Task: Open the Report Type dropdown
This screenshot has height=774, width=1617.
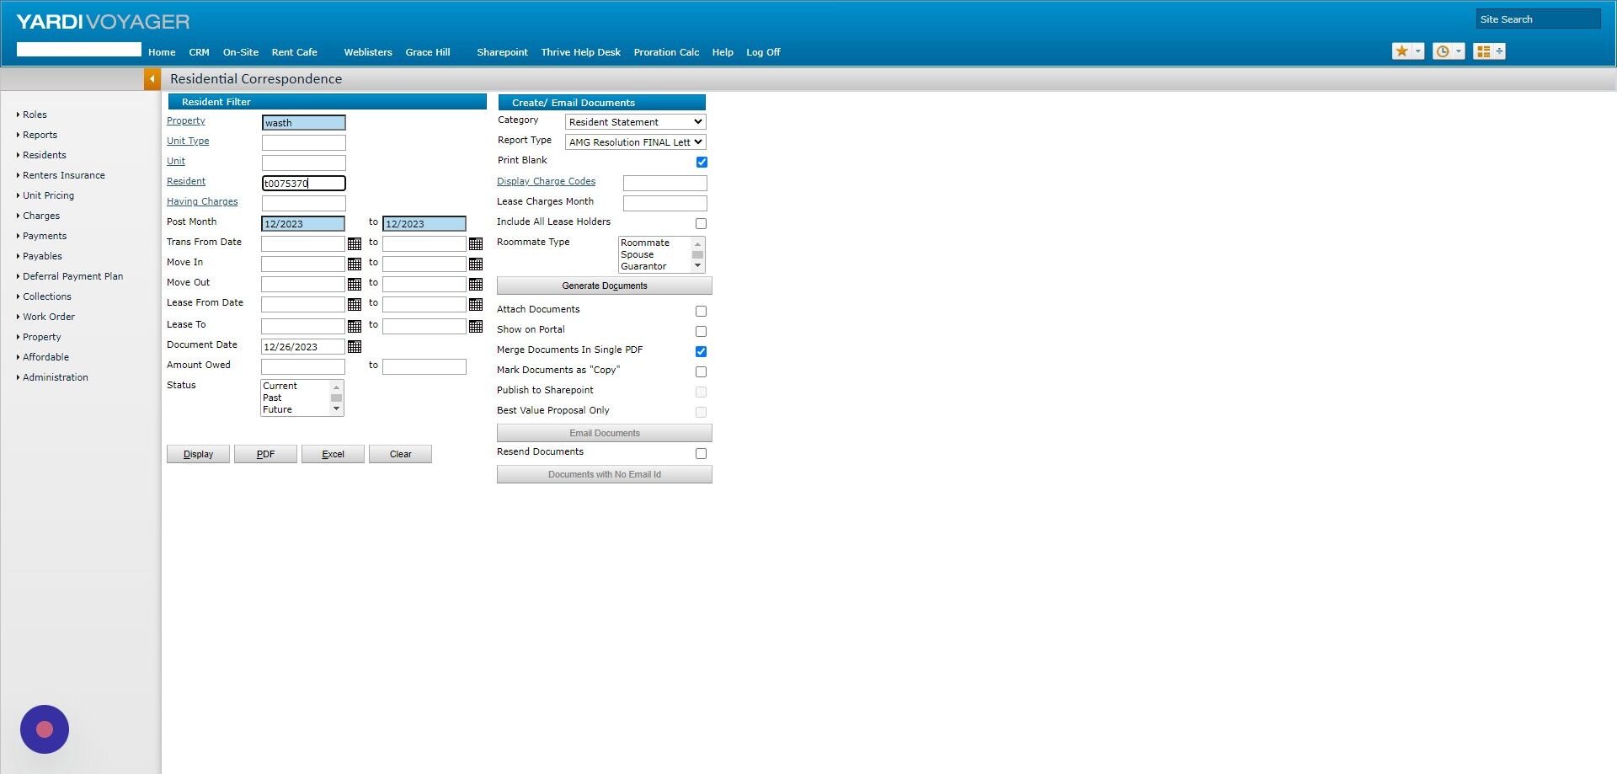Action: (635, 142)
